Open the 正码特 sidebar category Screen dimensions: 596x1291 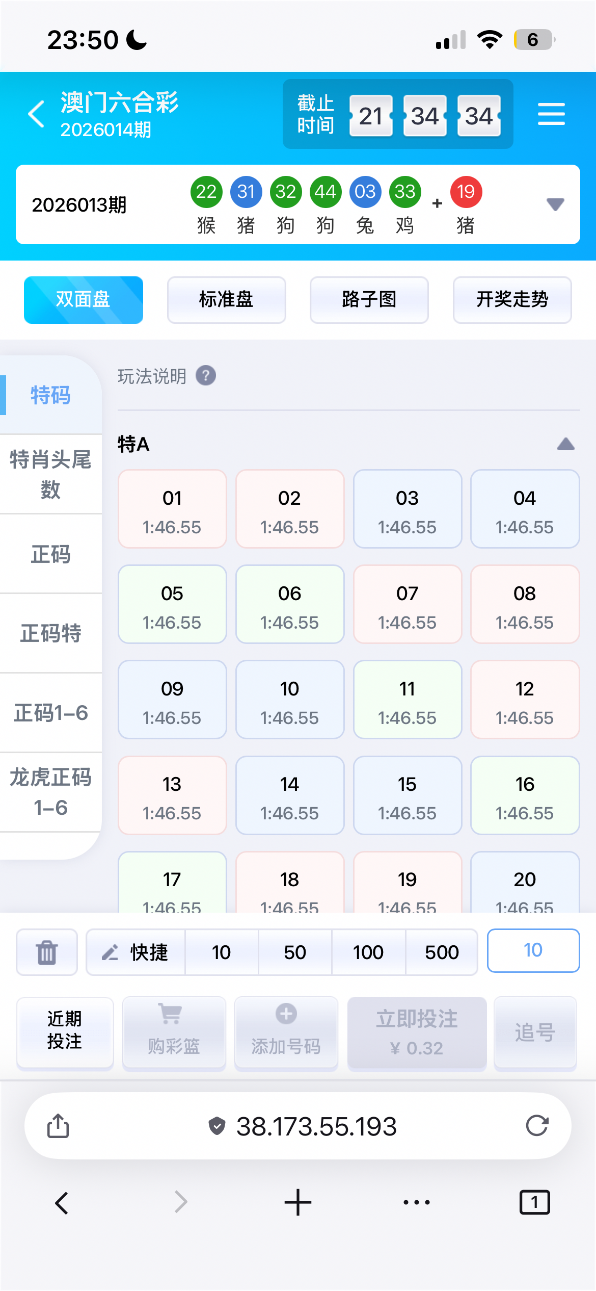51,633
